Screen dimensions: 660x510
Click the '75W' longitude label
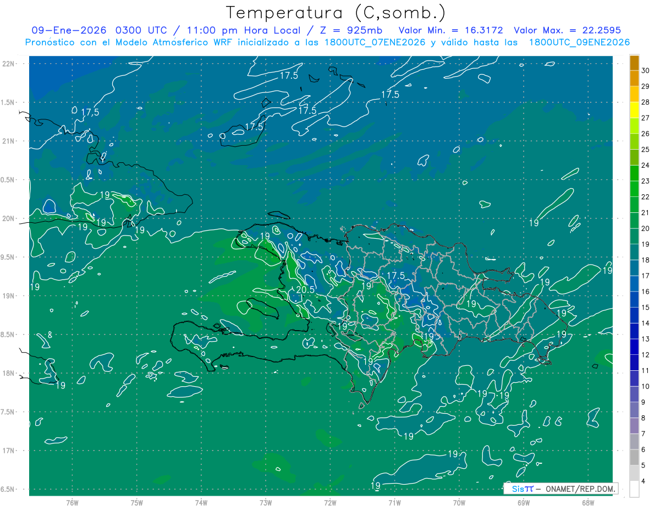click(x=137, y=502)
